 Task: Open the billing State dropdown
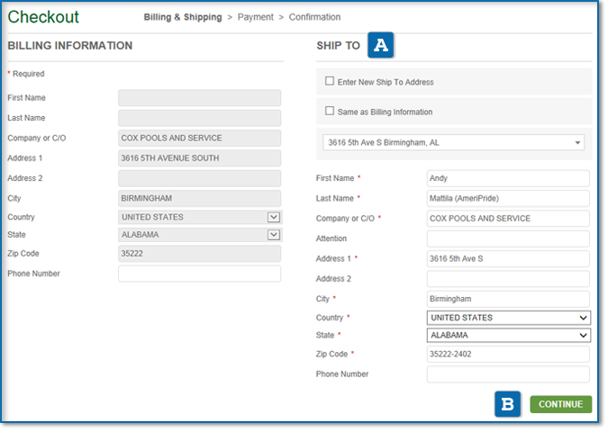coord(199,235)
